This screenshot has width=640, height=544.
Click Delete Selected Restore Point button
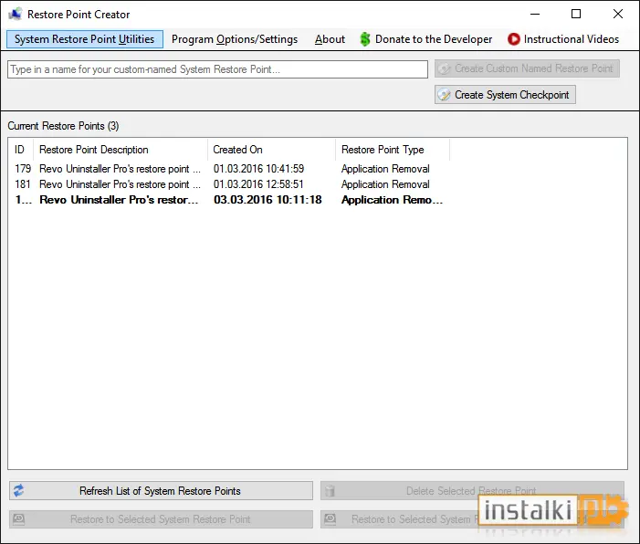pos(472,490)
